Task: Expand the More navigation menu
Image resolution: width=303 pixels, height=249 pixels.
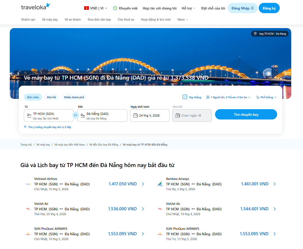Action: (x=183, y=19)
